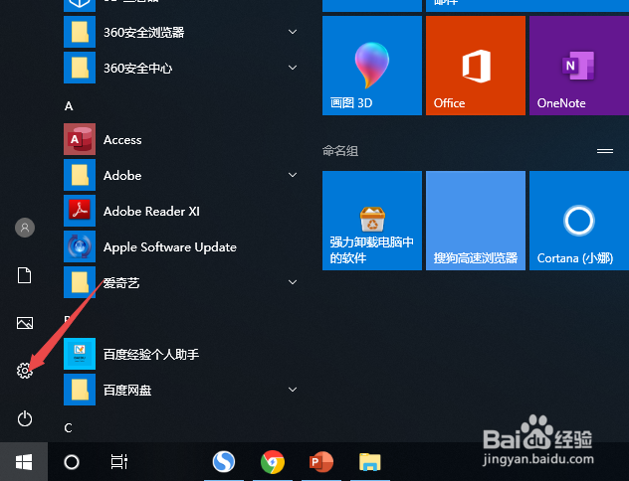629x481 pixels.
Task: Click the 命名组 group title
Action: click(340, 151)
